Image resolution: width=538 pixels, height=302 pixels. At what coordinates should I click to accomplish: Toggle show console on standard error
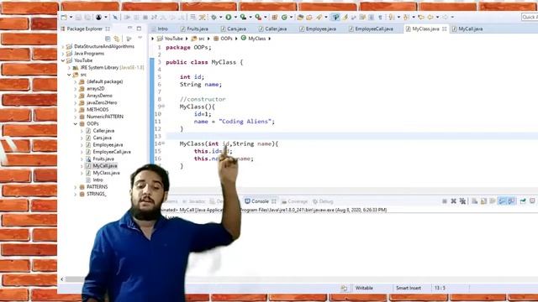point(511,201)
